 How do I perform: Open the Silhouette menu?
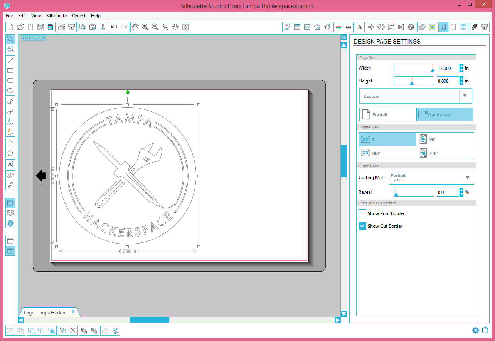[x=56, y=16]
